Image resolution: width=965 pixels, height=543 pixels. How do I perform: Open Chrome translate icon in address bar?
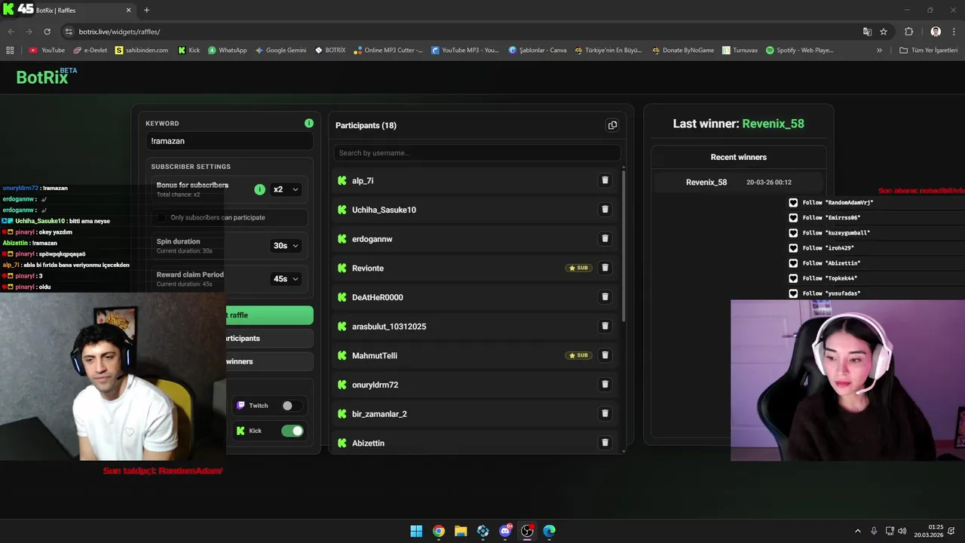pos(867,32)
